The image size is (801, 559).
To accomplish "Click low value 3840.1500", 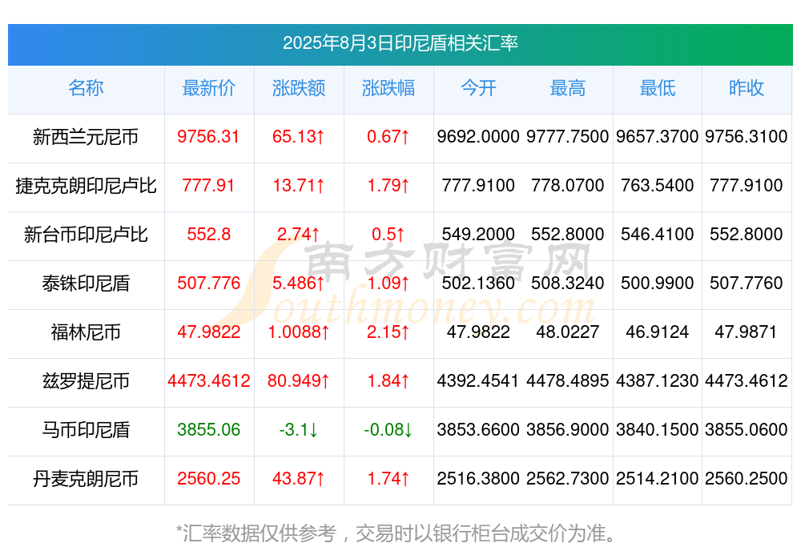I will pyautogui.click(x=657, y=430).
